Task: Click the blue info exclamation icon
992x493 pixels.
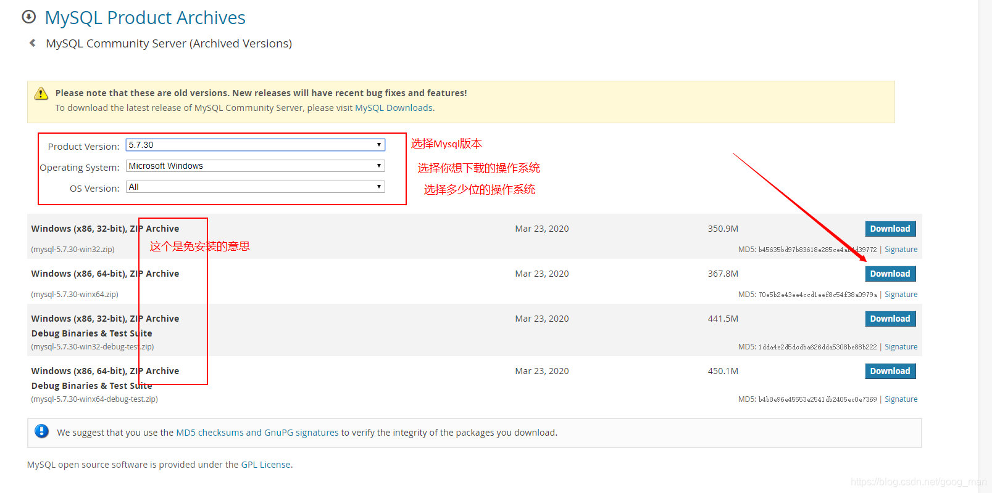Action: [x=41, y=431]
